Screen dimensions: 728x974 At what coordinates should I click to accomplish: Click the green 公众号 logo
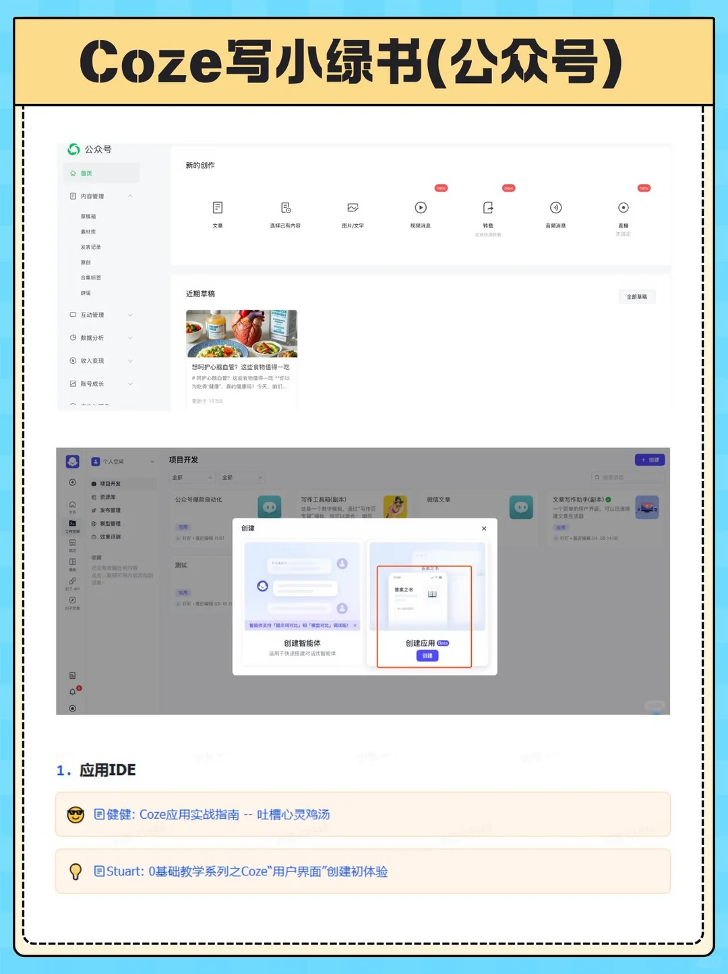[x=73, y=149]
